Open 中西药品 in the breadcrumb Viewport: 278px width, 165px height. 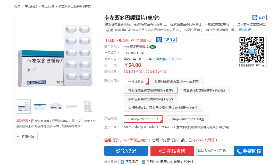click(31, 6)
